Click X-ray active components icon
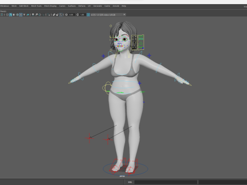This screenshot has width=247, height=185. point(57,15)
